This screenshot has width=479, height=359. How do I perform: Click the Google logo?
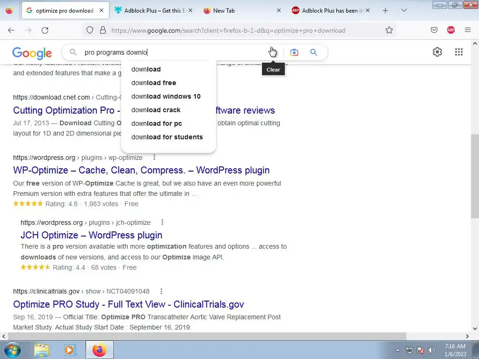tap(32, 53)
